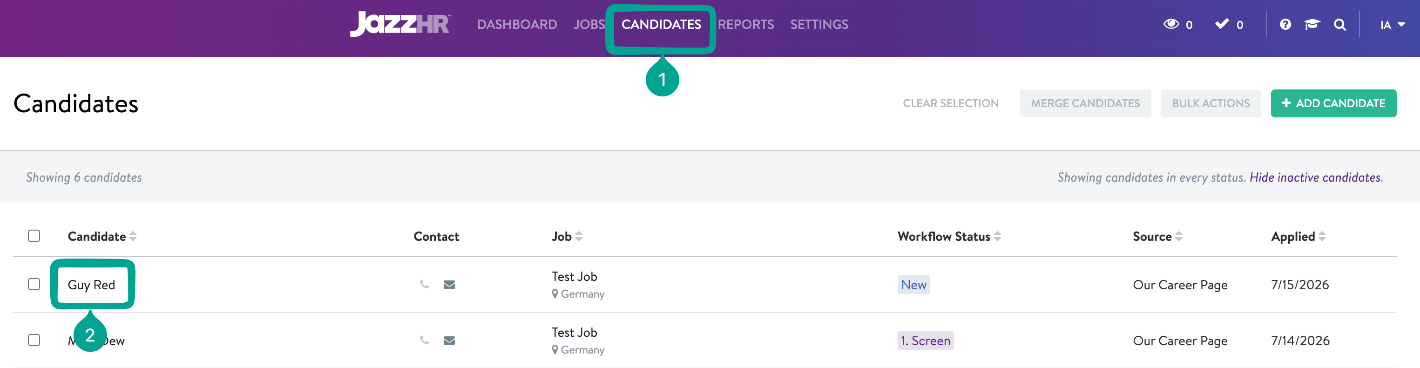Open the help question mark icon
Screen dimensions: 1420x368
(x=1285, y=24)
